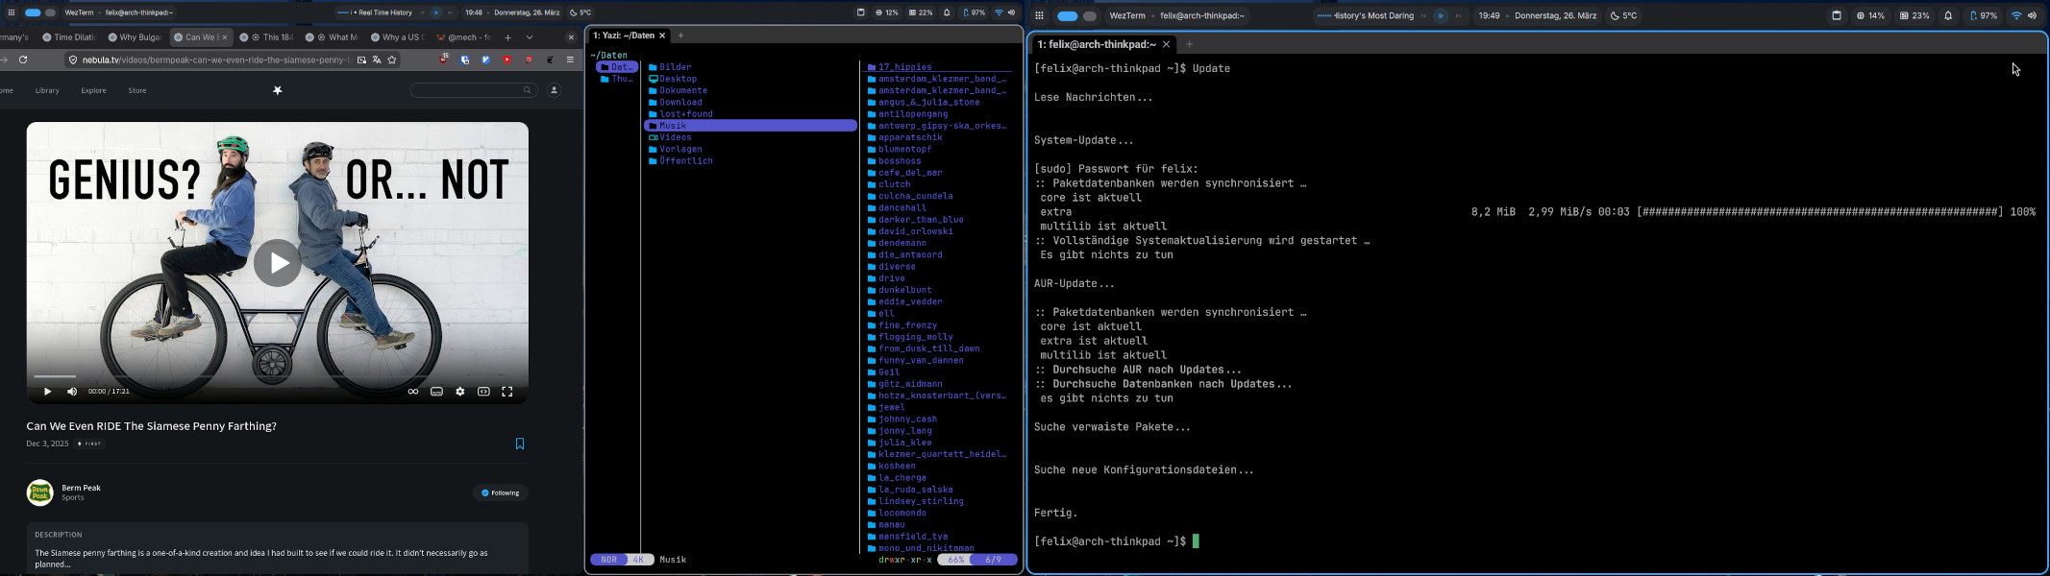Mute the video player volume

[x=72, y=392]
